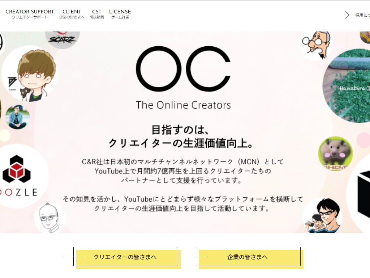Screen dimensions: 370x278
Task: Click the right chevron arrow beside 採用
Action: tap(347, 15)
